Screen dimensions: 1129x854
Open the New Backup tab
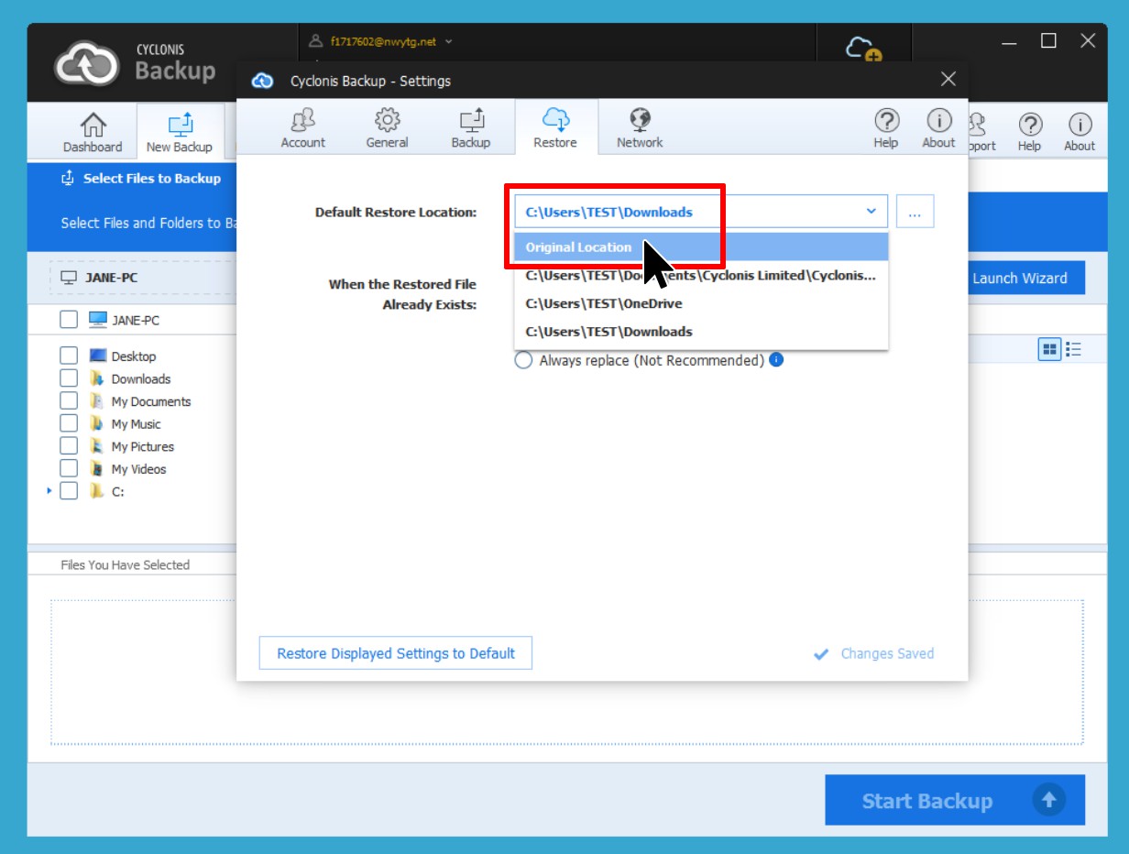(x=180, y=132)
